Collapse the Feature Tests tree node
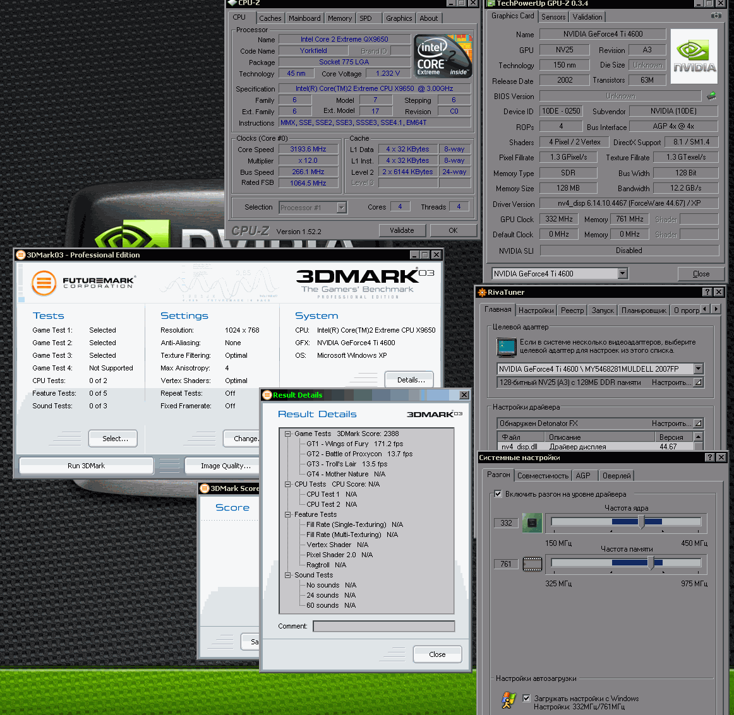Screen dimensions: 734x715 point(288,514)
